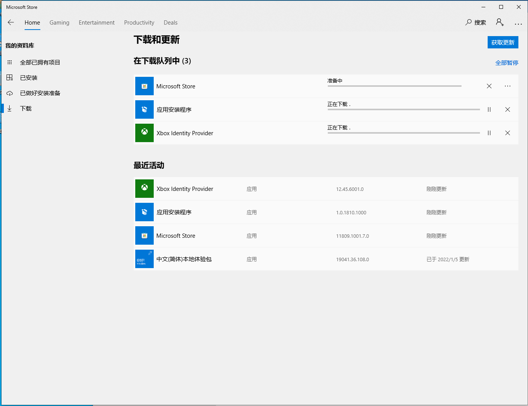Image resolution: width=528 pixels, height=406 pixels.
Task: Pause the 应用安装程序 download
Action: coord(489,109)
